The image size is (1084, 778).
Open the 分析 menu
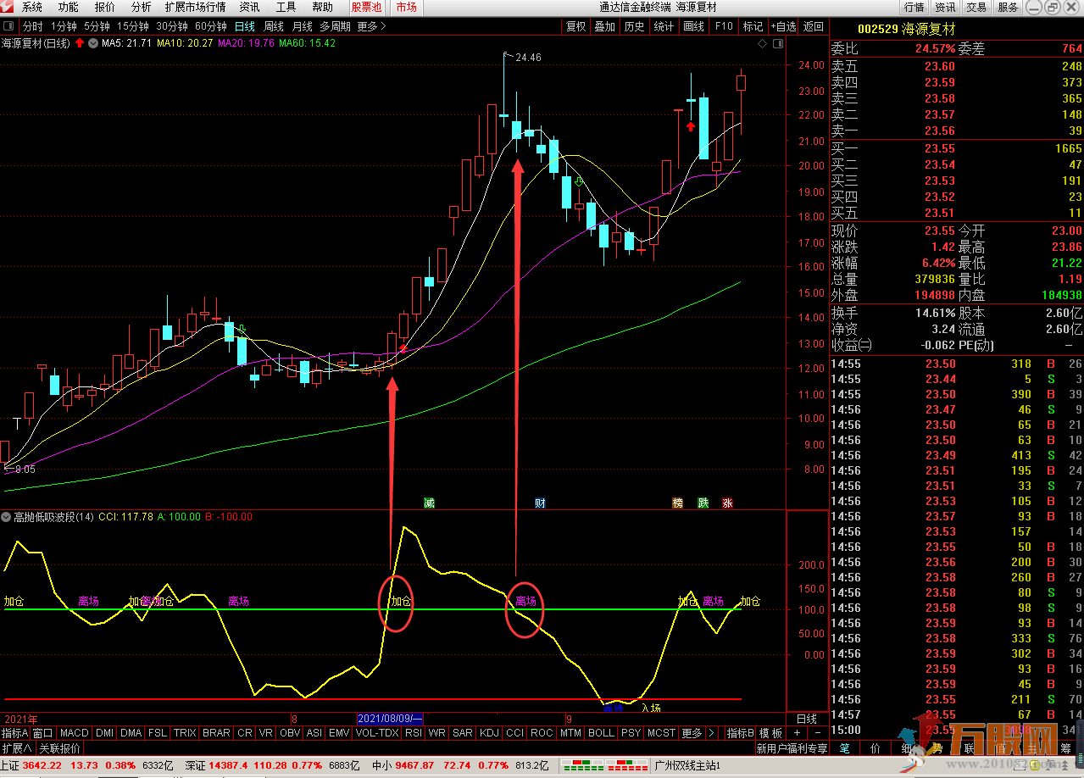(142, 7)
